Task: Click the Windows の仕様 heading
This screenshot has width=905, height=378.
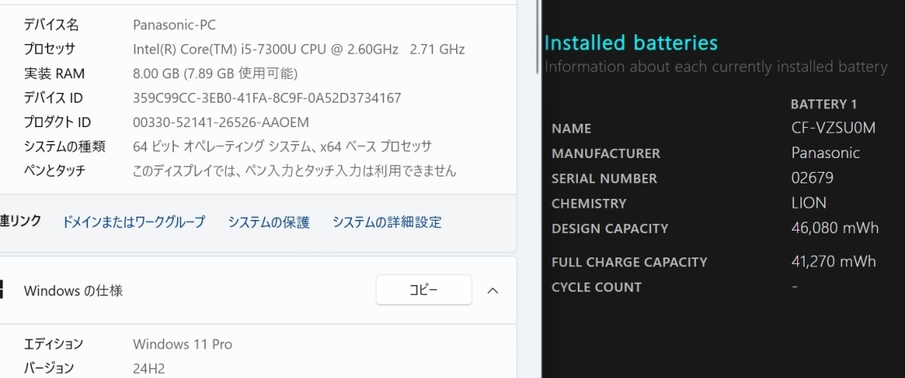Action: point(73,290)
